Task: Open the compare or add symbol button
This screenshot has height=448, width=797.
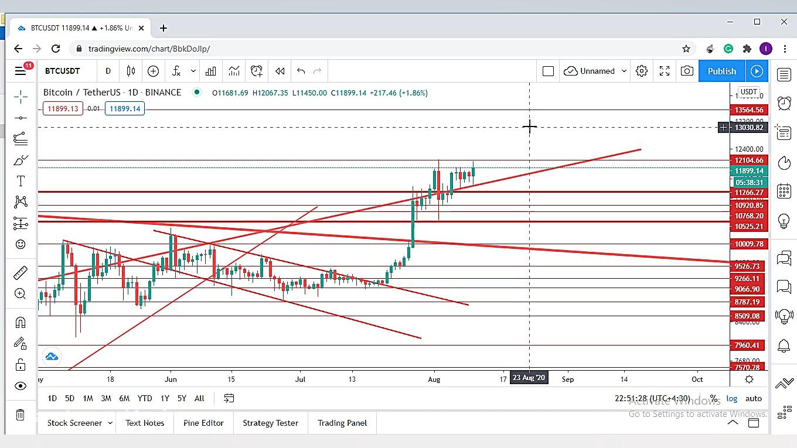Action: tap(153, 71)
